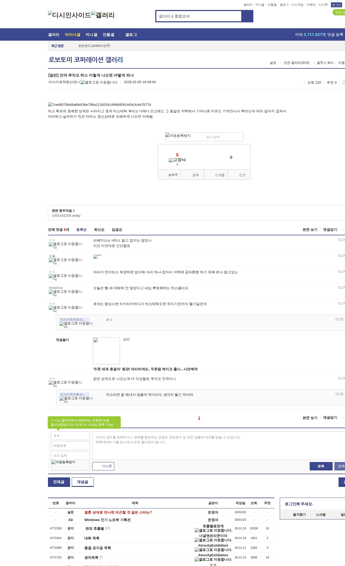Open the 디시콘 picker in the comment form
Image resolution: width=345 pixels, height=566 pixels.
click(103, 466)
